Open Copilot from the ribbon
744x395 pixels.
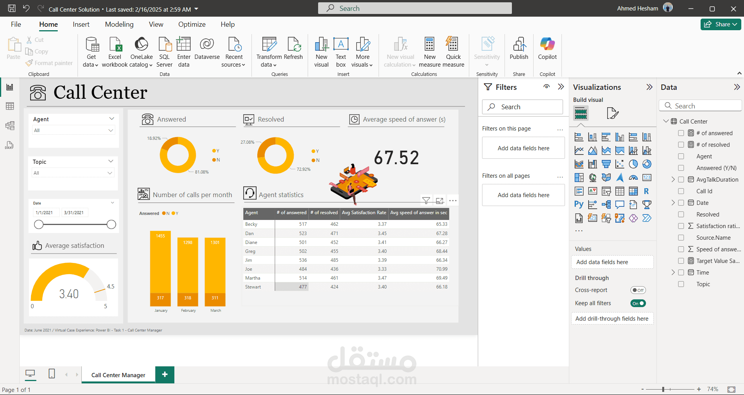[548, 49]
